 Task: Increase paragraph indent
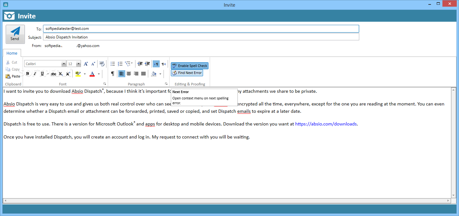click(x=147, y=64)
